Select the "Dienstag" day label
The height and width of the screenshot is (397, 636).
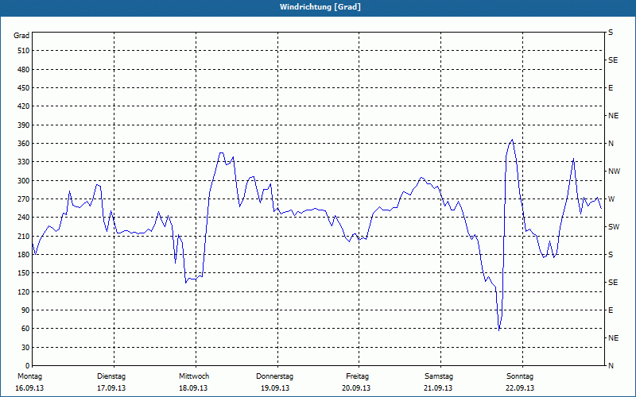point(111,376)
